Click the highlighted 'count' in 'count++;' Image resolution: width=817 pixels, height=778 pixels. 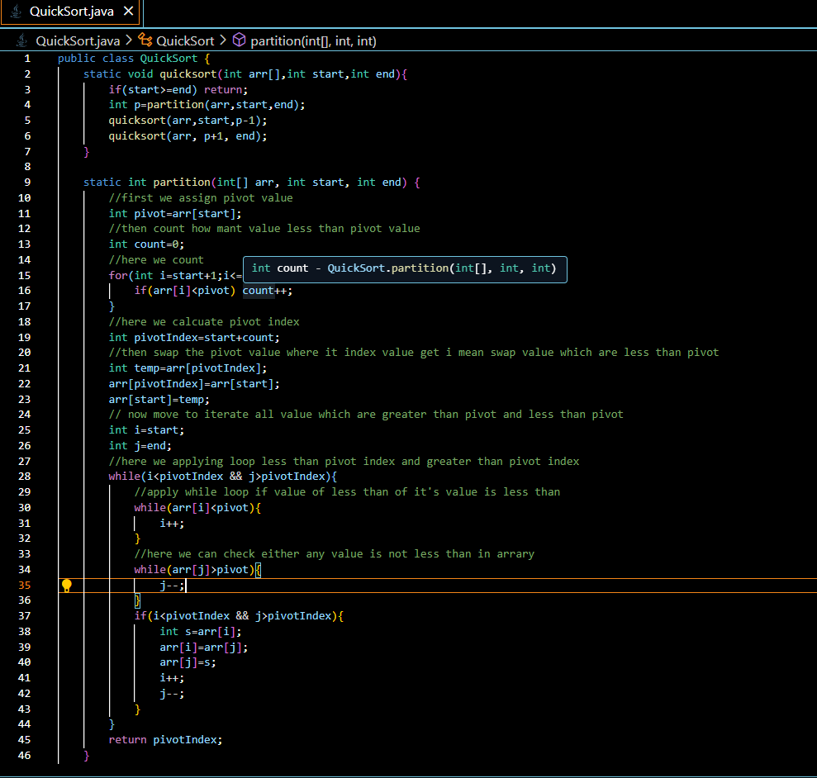(x=258, y=291)
